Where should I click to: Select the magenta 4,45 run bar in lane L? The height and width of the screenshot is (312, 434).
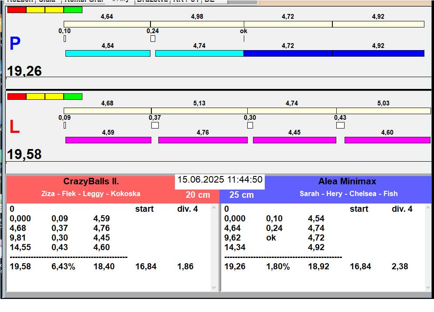coord(294,140)
